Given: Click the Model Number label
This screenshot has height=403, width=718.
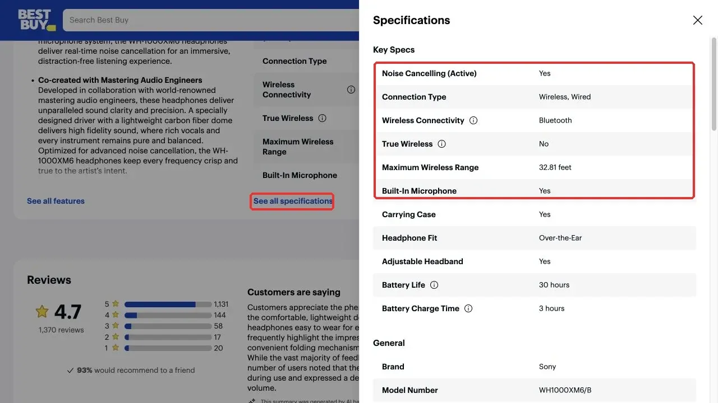Looking at the screenshot, I should (410, 390).
